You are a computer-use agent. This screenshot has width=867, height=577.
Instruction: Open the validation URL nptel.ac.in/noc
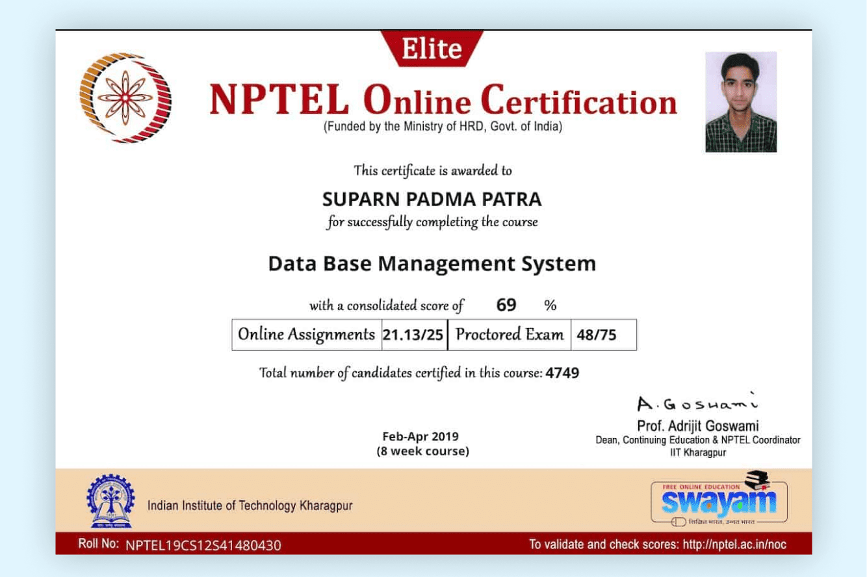click(736, 545)
